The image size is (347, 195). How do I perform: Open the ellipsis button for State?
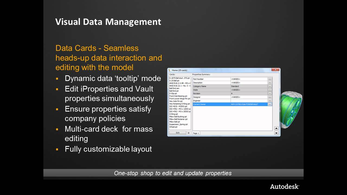[x=270, y=90]
